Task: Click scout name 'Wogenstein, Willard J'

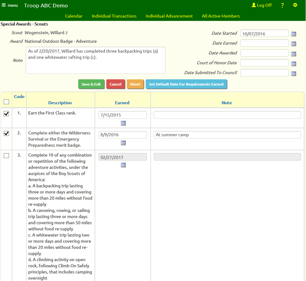Action: click(46, 33)
